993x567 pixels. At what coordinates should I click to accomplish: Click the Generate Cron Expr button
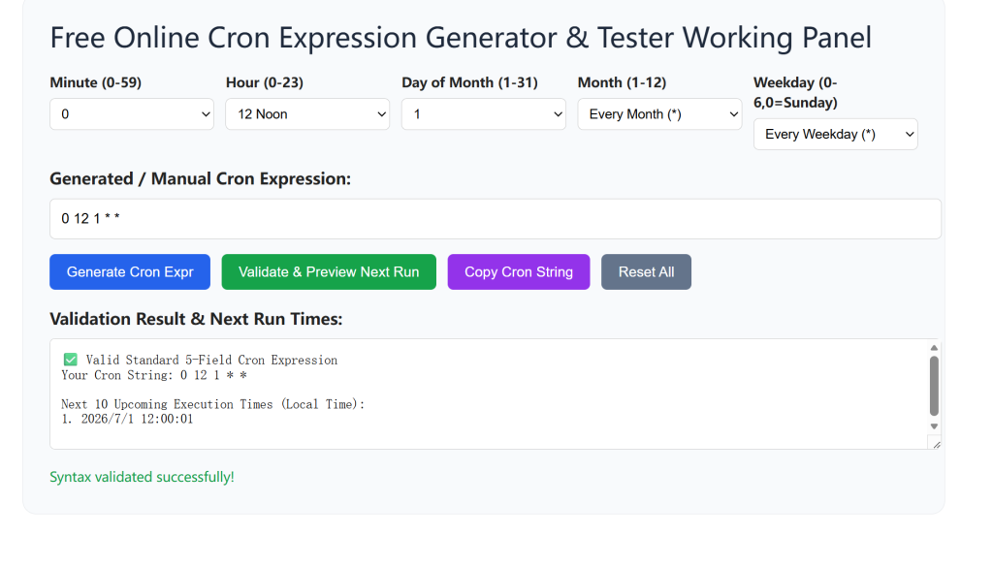[x=130, y=272]
